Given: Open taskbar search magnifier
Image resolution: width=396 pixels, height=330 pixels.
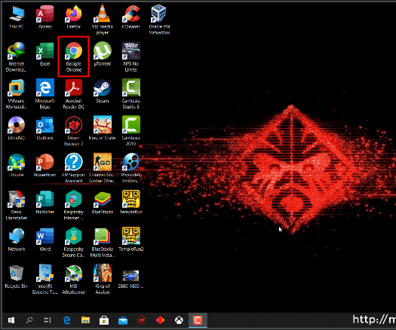Looking at the screenshot, I should [29, 320].
